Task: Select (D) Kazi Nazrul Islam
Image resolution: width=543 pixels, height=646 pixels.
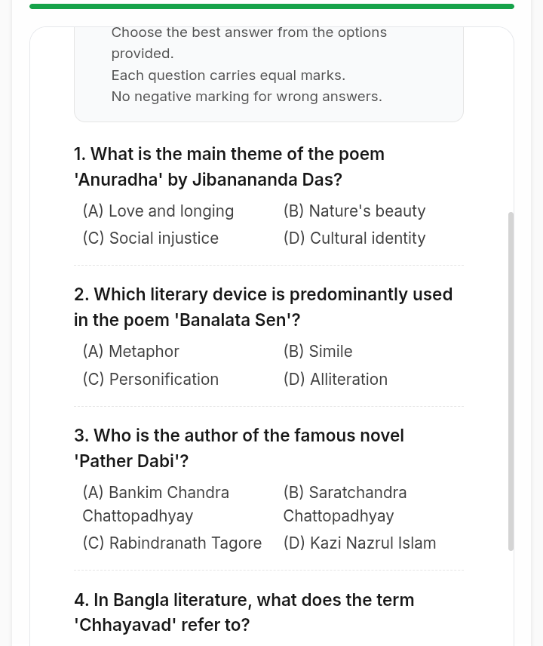Action: (360, 543)
